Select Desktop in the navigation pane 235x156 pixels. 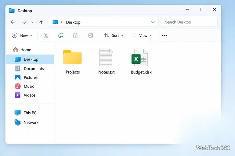coord(30,59)
